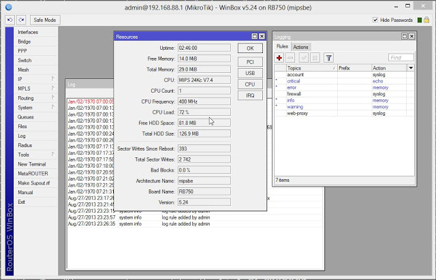The width and height of the screenshot is (436, 280).
Task: Click the yellow padlock icon
Action: tap(426, 20)
